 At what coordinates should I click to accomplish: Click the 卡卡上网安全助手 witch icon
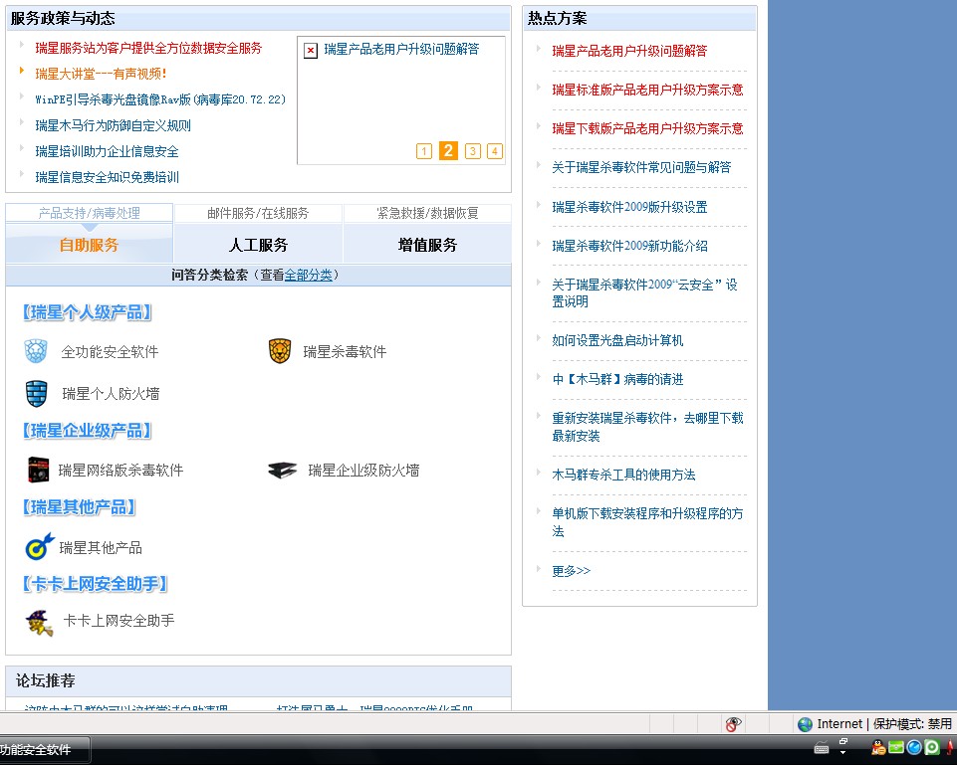39,621
